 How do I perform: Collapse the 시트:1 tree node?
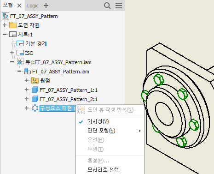[x=5, y=34]
